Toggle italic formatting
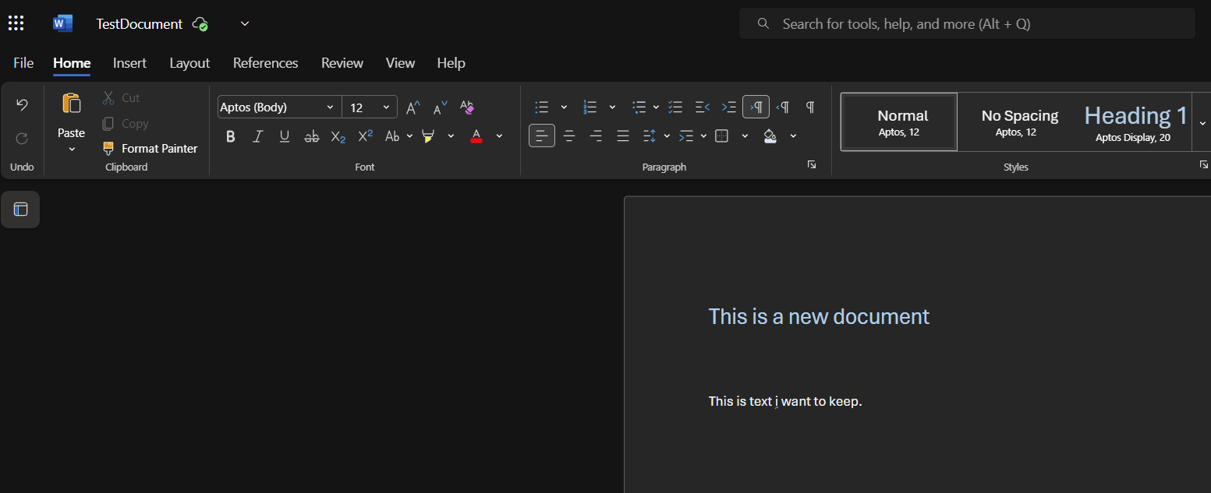 [x=257, y=136]
